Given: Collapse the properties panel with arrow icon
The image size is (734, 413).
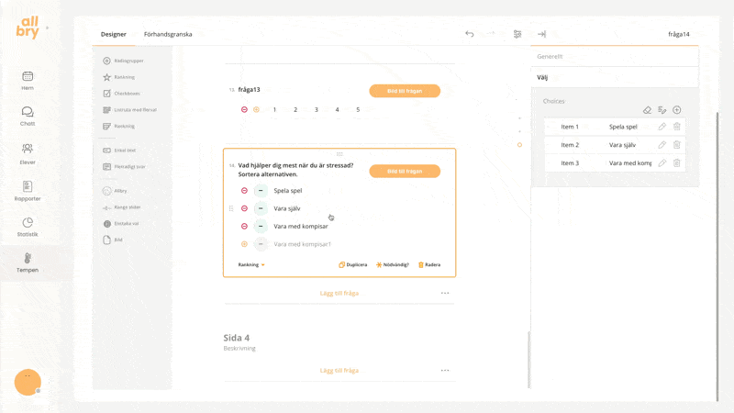Looking at the screenshot, I should 541,34.
